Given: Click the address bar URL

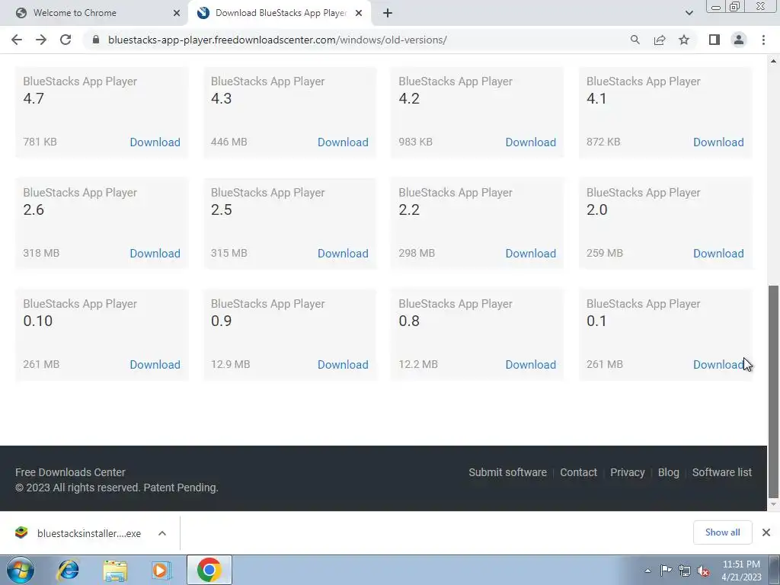Looking at the screenshot, I should pos(277,40).
